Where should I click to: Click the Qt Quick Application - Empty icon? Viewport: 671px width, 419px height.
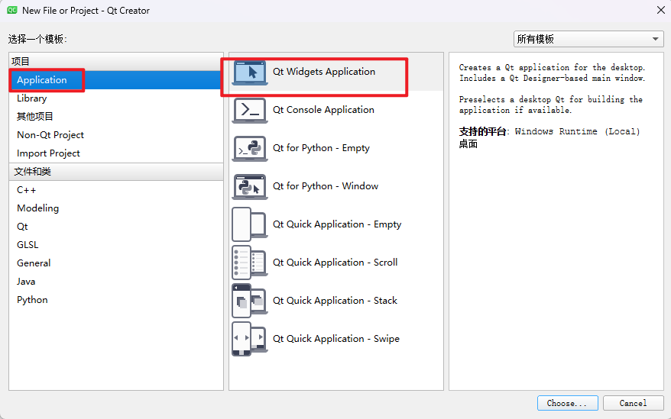tap(250, 224)
